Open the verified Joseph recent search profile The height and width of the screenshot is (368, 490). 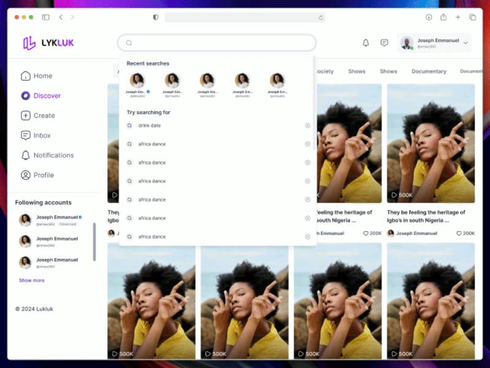pos(137,85)
